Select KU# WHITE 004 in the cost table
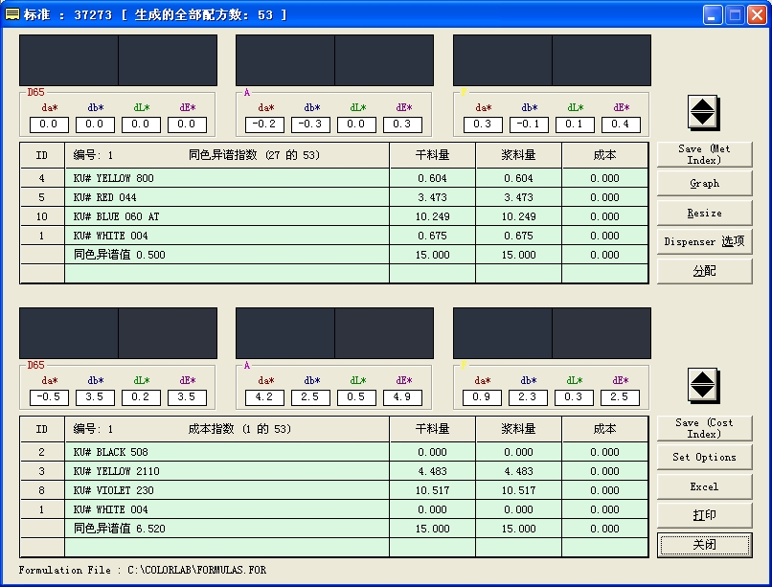The height and width of the screenshot is (587, 772). click(334, 509)
